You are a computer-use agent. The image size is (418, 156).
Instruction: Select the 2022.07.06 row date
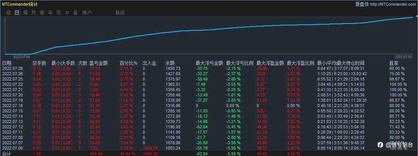point(13,148)
